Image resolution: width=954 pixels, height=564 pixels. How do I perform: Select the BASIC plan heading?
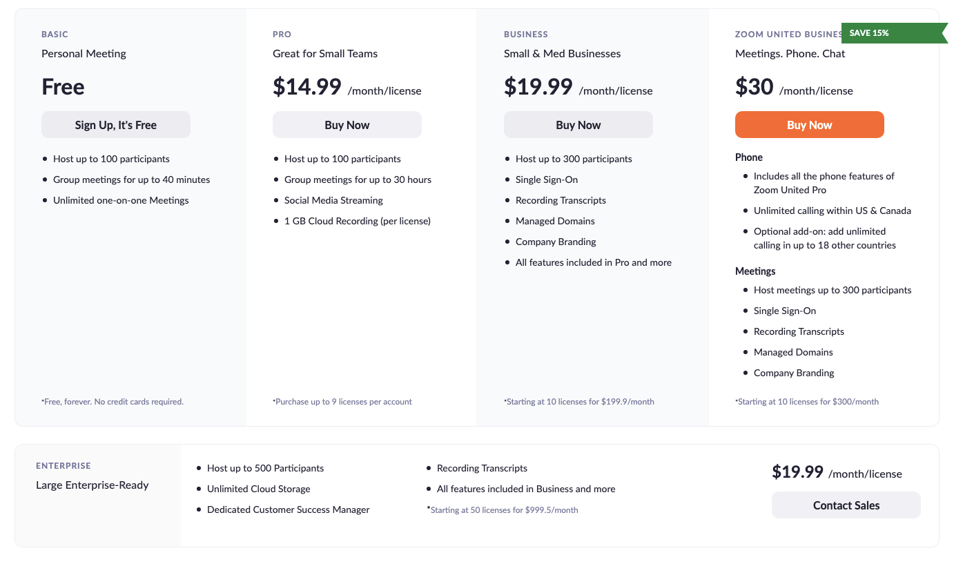click(x=55, y=35)
